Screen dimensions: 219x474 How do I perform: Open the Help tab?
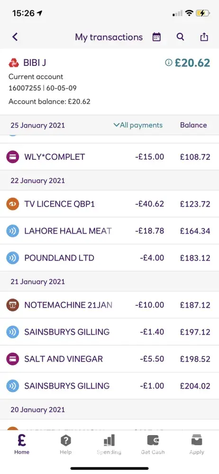(x=65, y=445)
